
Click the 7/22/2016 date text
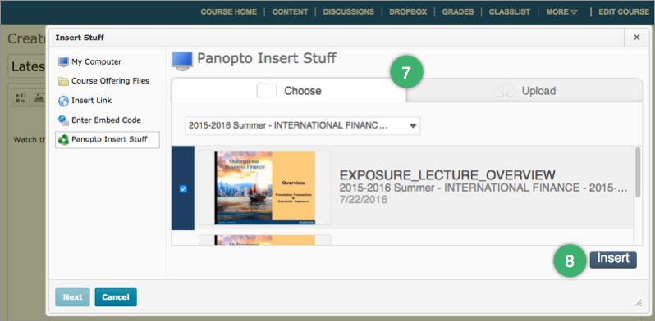[364, 200]
